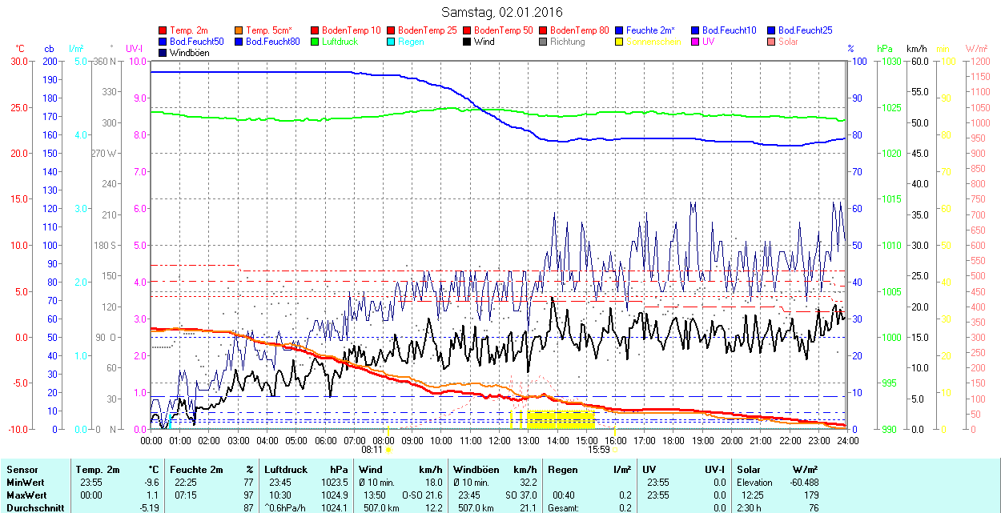Click the red Temp. 2m legend swatch
Image resolution: width=1001 pixels, height=513 pixels.
click(163, 30)
